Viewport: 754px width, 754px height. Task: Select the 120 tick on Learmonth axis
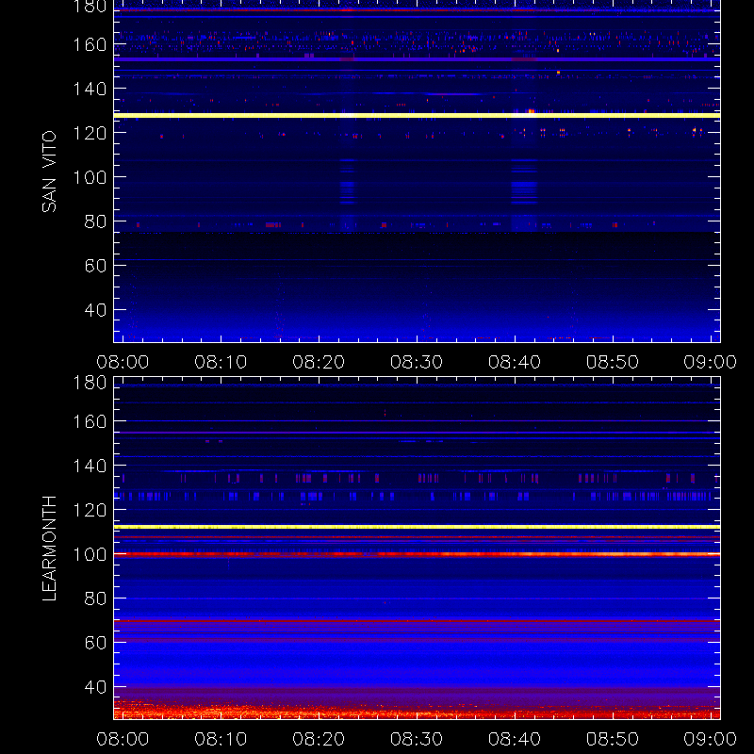pyautogui.click(x=90, y=510)
